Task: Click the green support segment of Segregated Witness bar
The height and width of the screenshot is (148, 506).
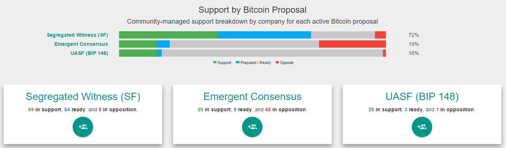Action: tap(169, 35)
